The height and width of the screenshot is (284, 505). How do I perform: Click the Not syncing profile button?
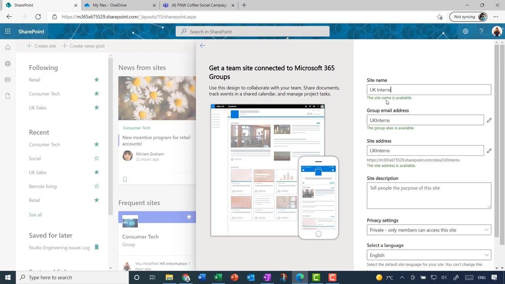pyautogui.click(x=468, y=17)
